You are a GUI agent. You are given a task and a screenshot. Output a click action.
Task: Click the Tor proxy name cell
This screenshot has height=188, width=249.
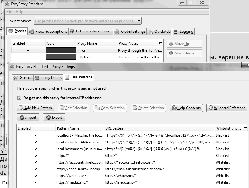[83, 50]
